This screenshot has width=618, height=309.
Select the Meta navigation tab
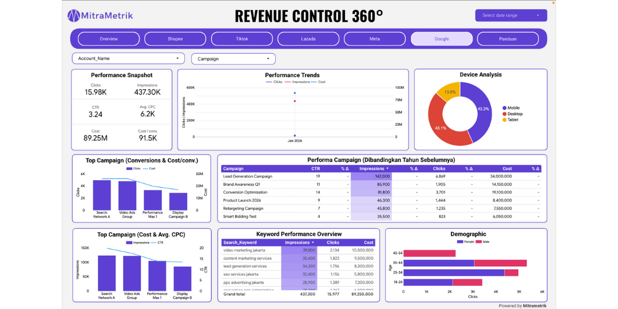click(374, 39)
